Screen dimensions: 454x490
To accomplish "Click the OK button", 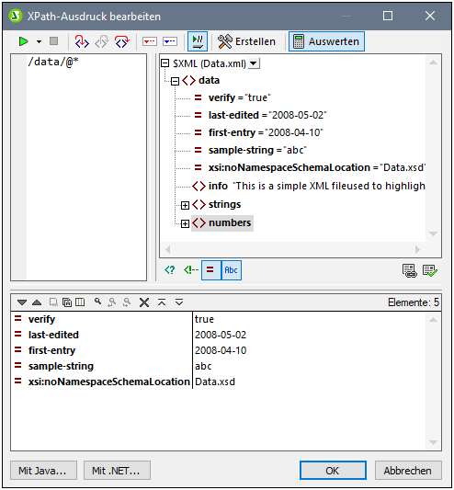I will (333, 471).
